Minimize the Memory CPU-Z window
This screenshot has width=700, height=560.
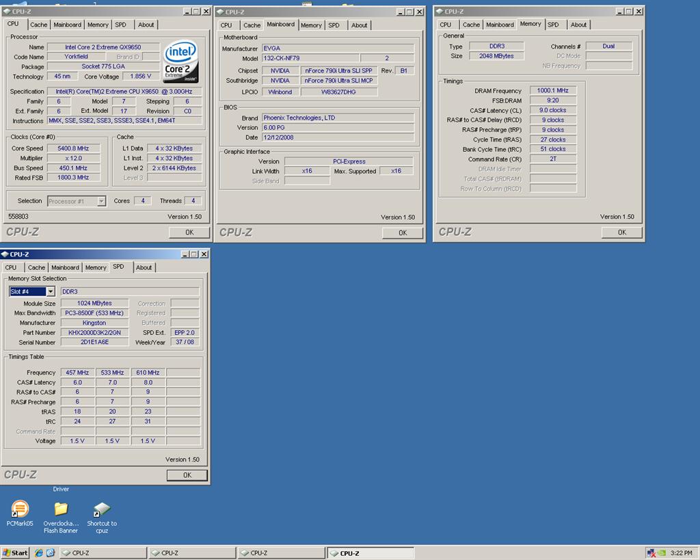coord(619,12)
